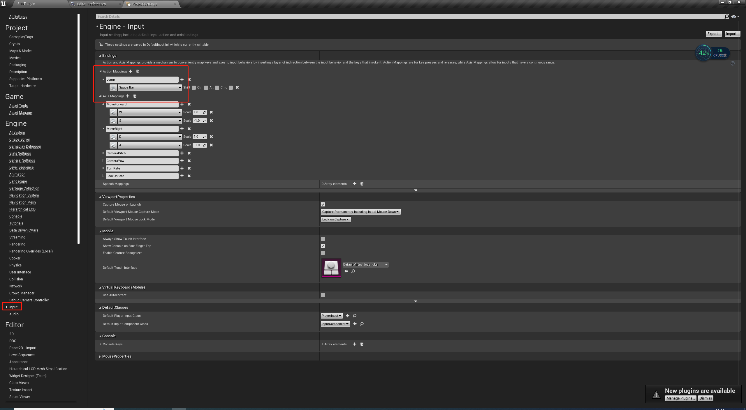Switch to the Editor Preferences tab

click(x=92, y=4)
